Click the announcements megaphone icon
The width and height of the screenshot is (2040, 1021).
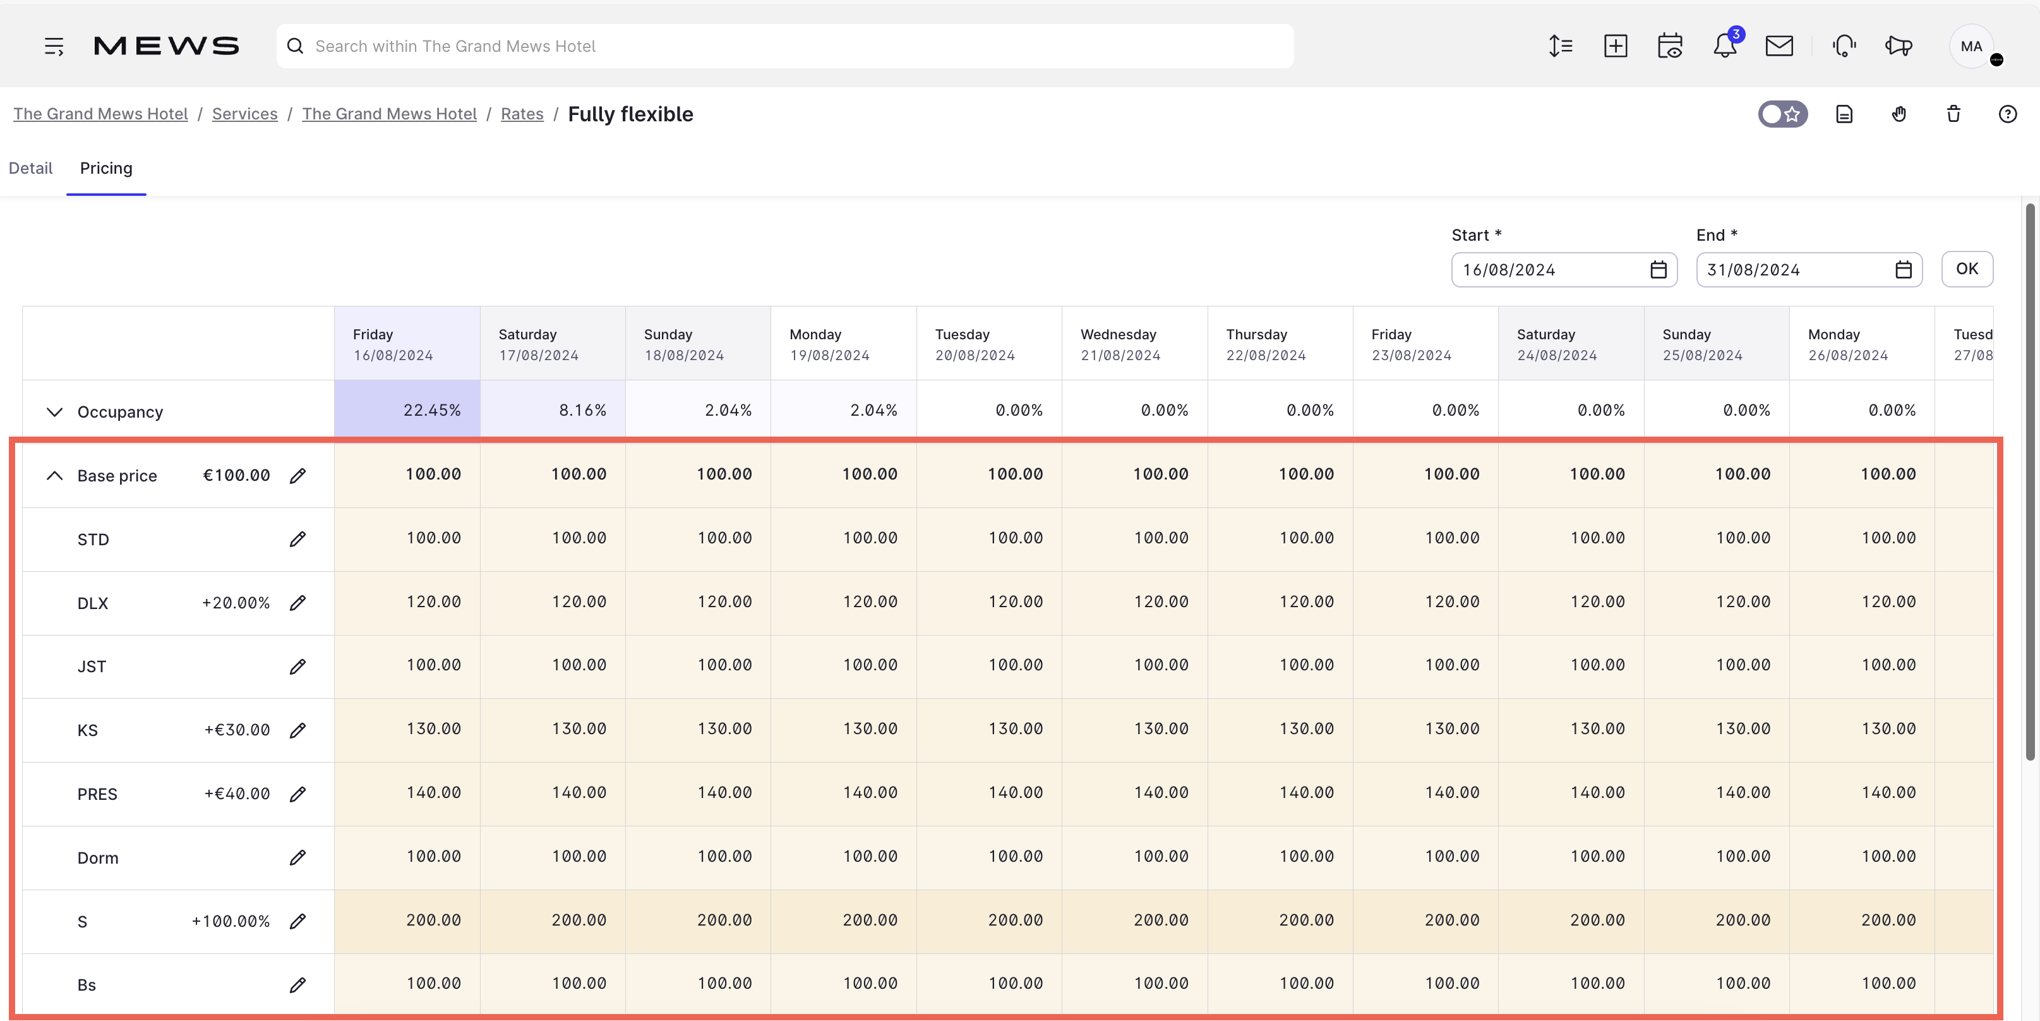point(1899,46)
